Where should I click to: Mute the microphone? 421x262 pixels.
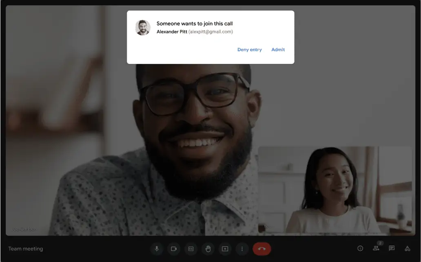click(157, 249)
